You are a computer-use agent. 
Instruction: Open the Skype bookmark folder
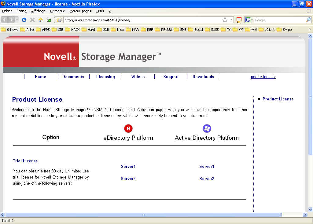[284, 30]
